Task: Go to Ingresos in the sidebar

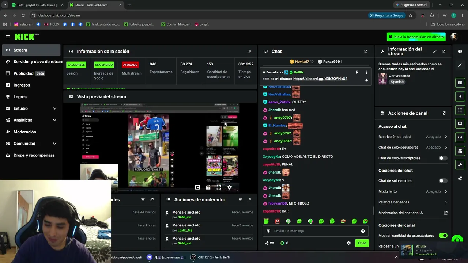Action: pos(31,85)
